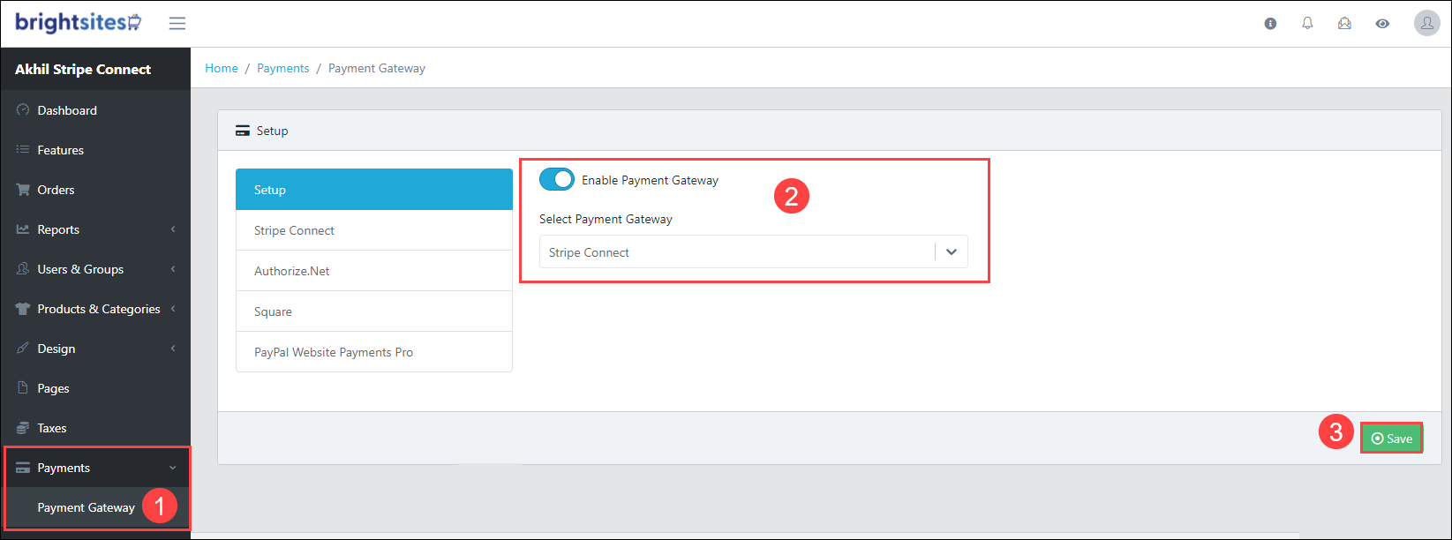Click the Taxes coins icon
The width and height of the screenshot is (1452, 540).
(23, 428)
